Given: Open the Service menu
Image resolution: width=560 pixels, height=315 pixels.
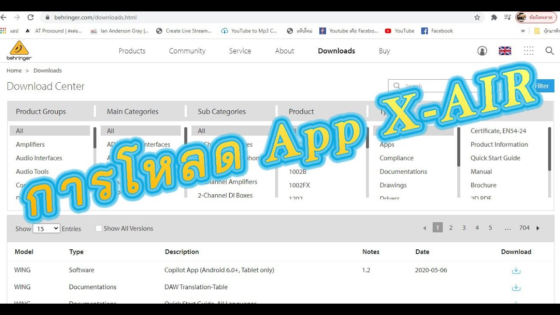Looking at the screenshot, I should pos(240,51).
